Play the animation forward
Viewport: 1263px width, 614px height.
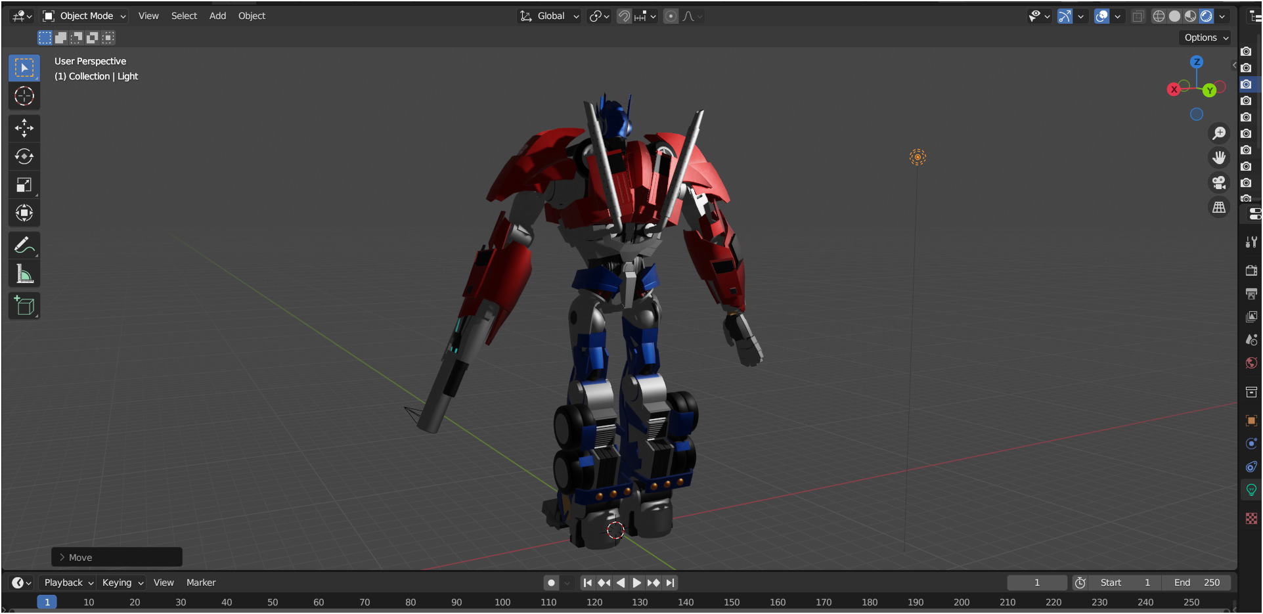pyautogui.click(x=636, y=582)
